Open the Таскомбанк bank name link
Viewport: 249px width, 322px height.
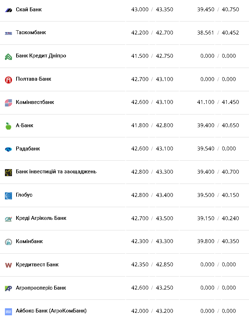point(31,32)
